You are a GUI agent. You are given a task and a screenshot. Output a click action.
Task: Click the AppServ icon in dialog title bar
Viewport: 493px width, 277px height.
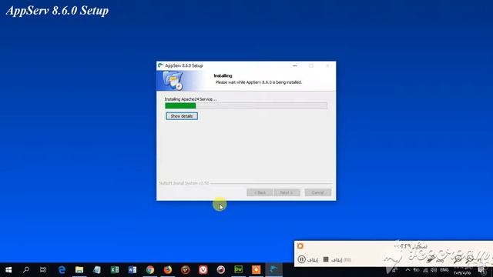[161, 65]
